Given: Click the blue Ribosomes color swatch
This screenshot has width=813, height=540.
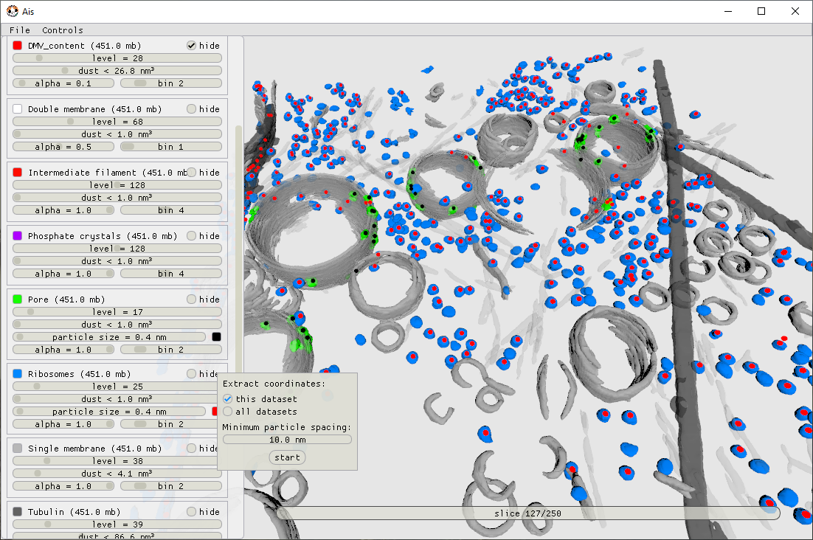Looking at the screenshot, I should [x=17, y=373].
